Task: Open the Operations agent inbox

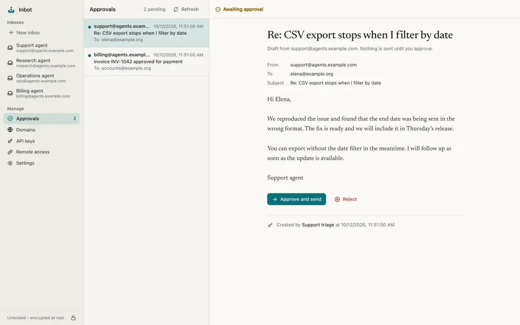Action: point(42,78)
